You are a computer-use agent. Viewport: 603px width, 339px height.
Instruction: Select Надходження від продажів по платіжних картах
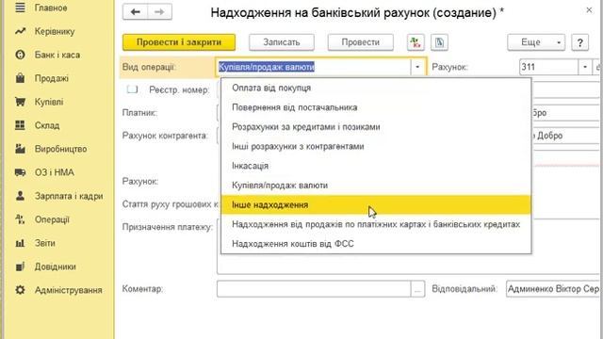point(376,224)
